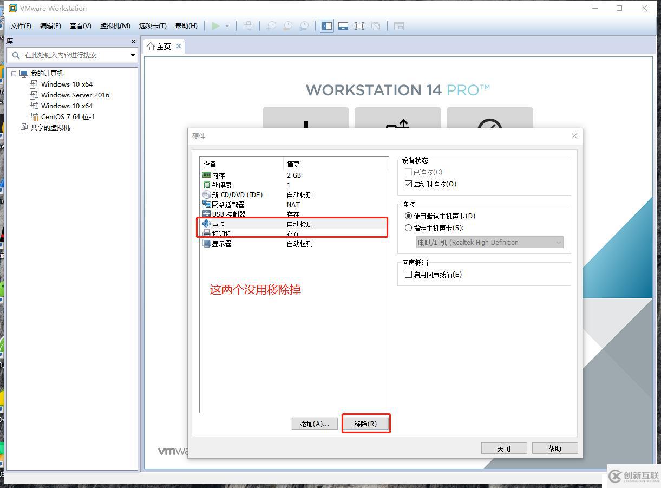Screen dimensions: 661x488
Task: Open the 文件(F) menu
Action: (21, 26)
